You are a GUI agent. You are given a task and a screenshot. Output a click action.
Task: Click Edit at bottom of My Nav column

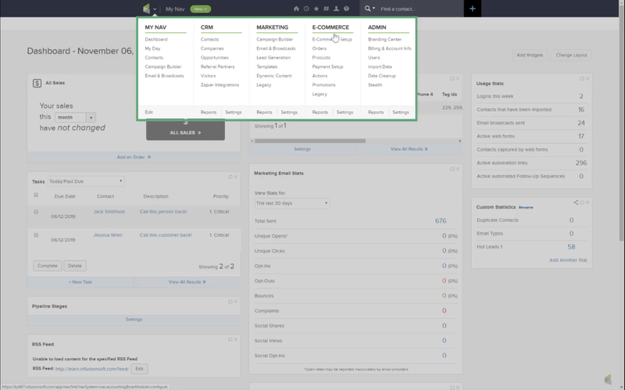(148, 113)
